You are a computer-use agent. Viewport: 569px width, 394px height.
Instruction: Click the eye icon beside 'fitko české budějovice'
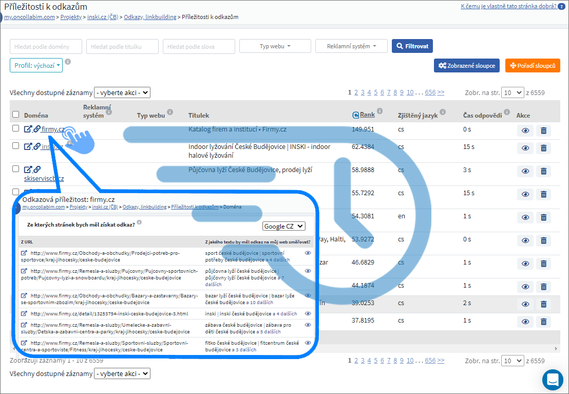point(308,343)
